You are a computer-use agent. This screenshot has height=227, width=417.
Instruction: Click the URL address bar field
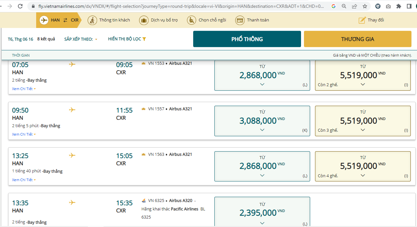179,6
